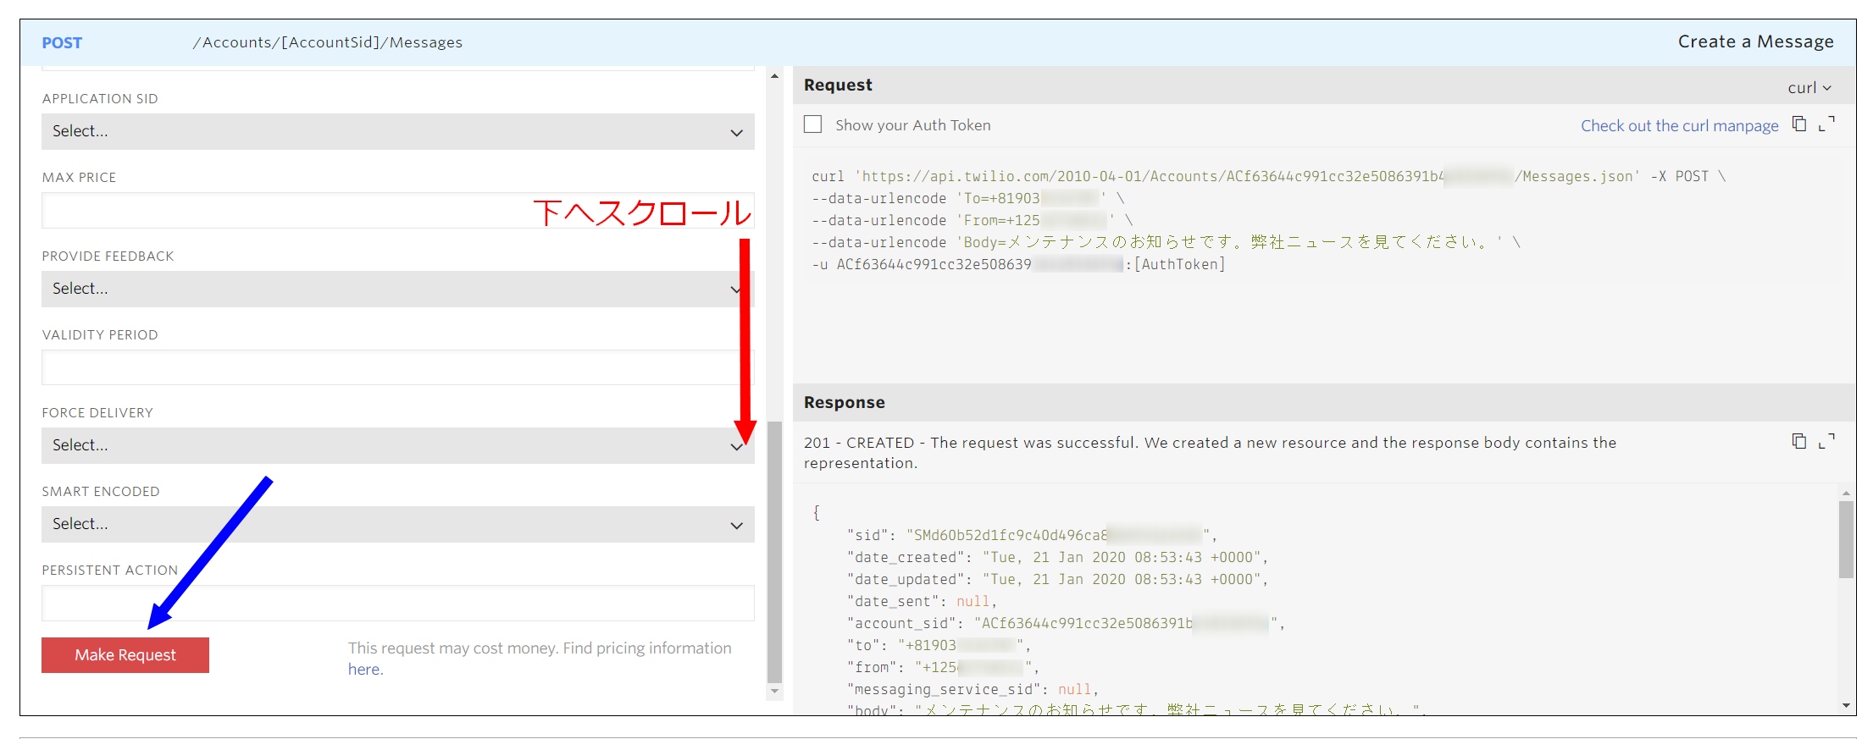Click the POST method label
This screenshot has width=1873, height=739.
pyautogui.click(x=62, y=43)
